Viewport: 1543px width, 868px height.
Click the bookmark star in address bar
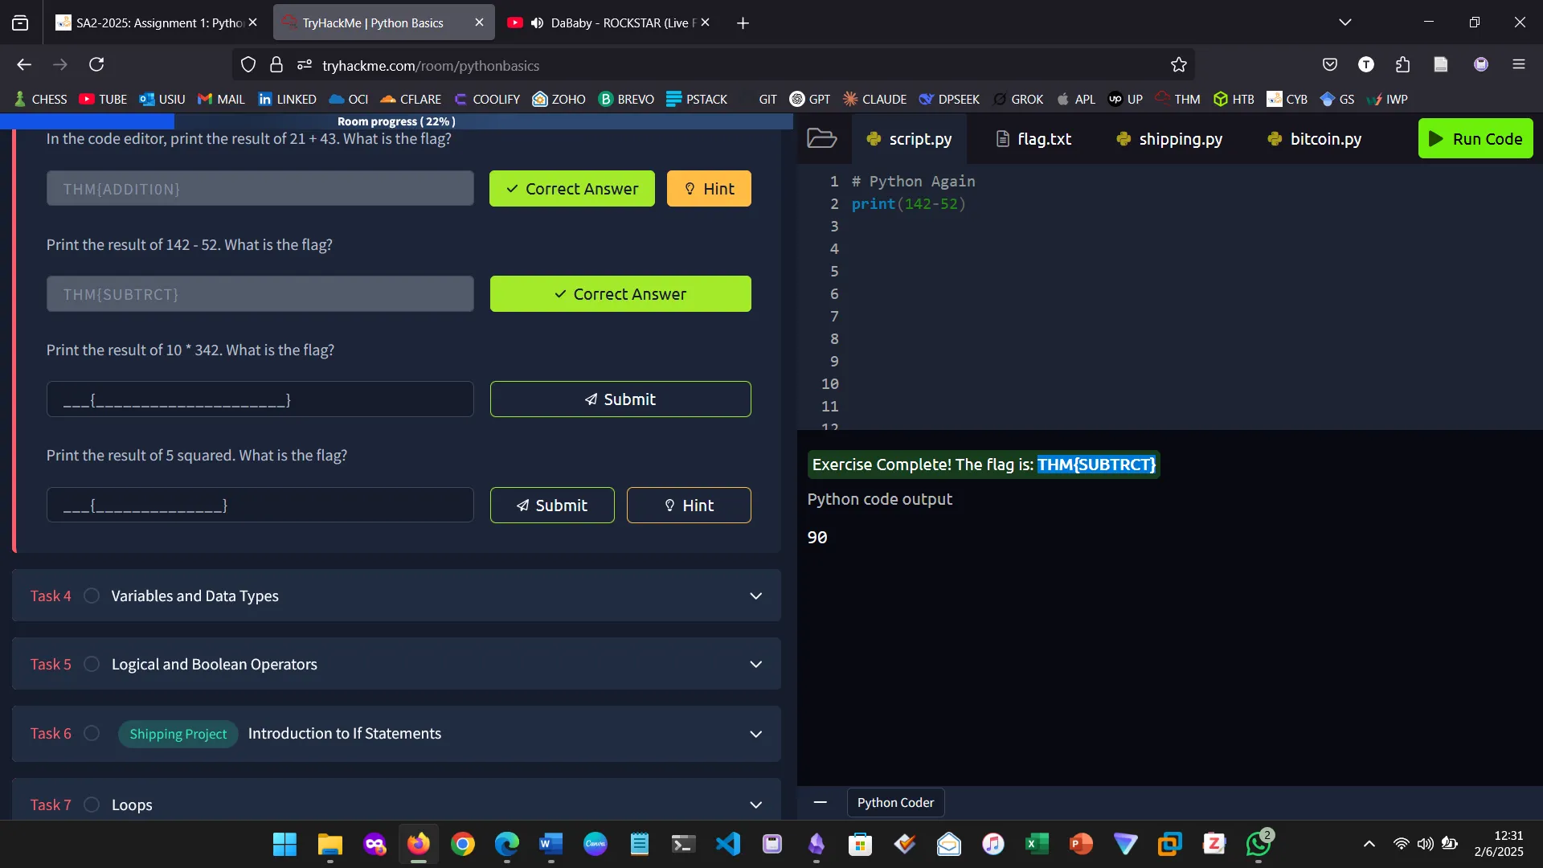click(1178, 65)
